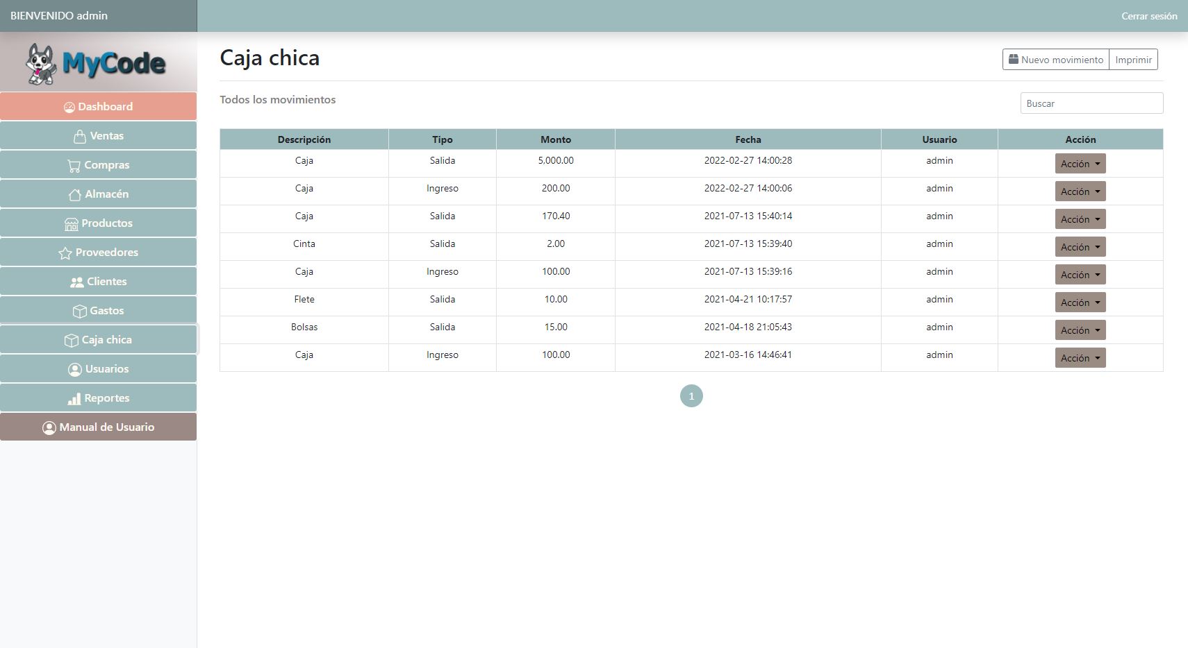Image resolution: width=1188 pixels, height=648 pixels.
Task: Open the Caja chica sidebar item
Action: [98, 340]
